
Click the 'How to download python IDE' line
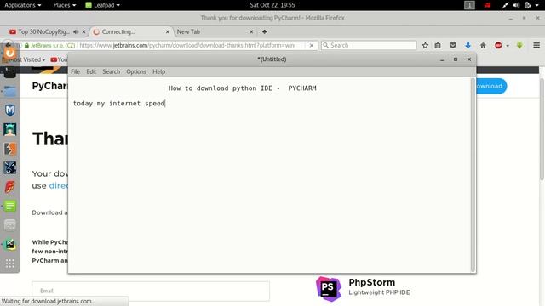click(242, 88)
